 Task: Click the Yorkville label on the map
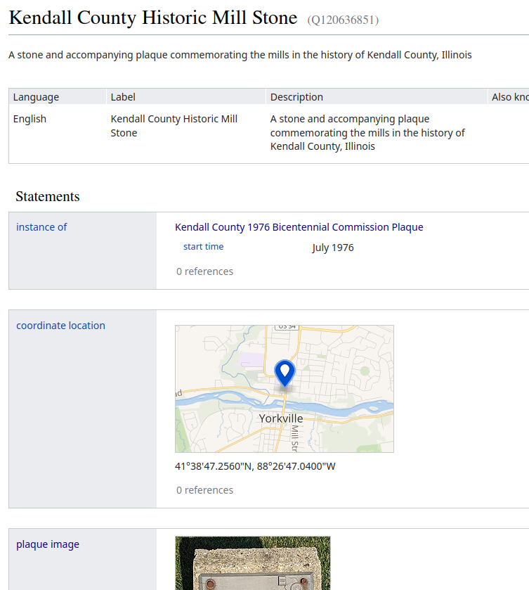point(281,418)
